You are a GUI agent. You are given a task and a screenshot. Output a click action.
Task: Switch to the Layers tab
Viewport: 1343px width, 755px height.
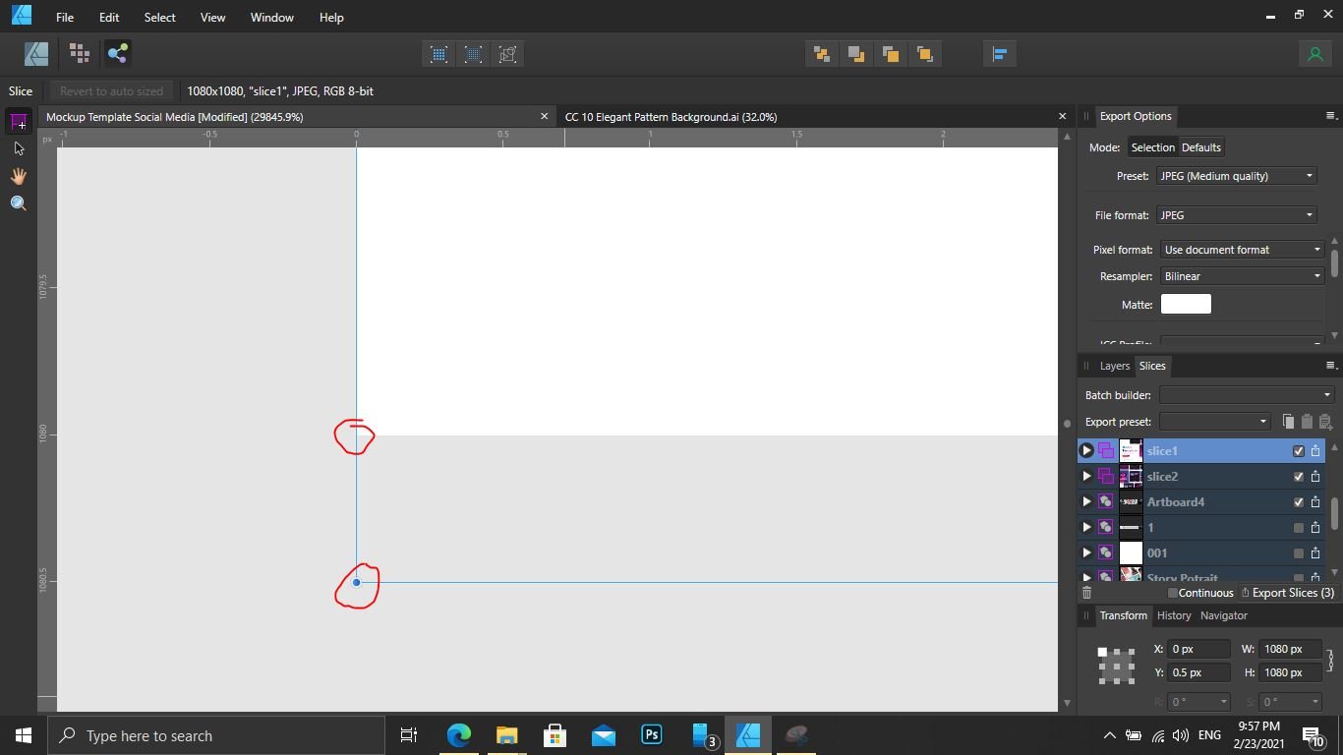pos(1114,366)
